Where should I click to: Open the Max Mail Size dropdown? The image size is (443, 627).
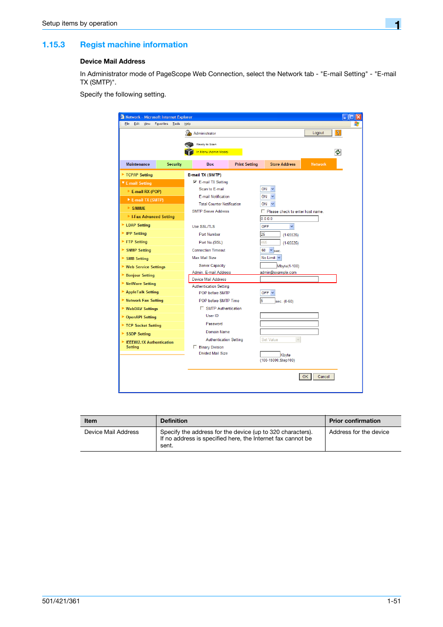[271, 258]
